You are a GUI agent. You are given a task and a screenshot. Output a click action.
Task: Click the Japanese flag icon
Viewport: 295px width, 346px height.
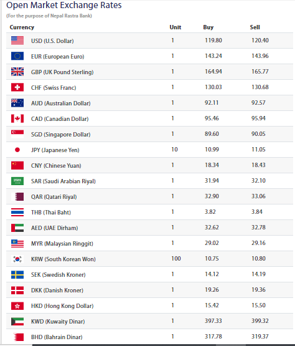[x=17, y=150]
